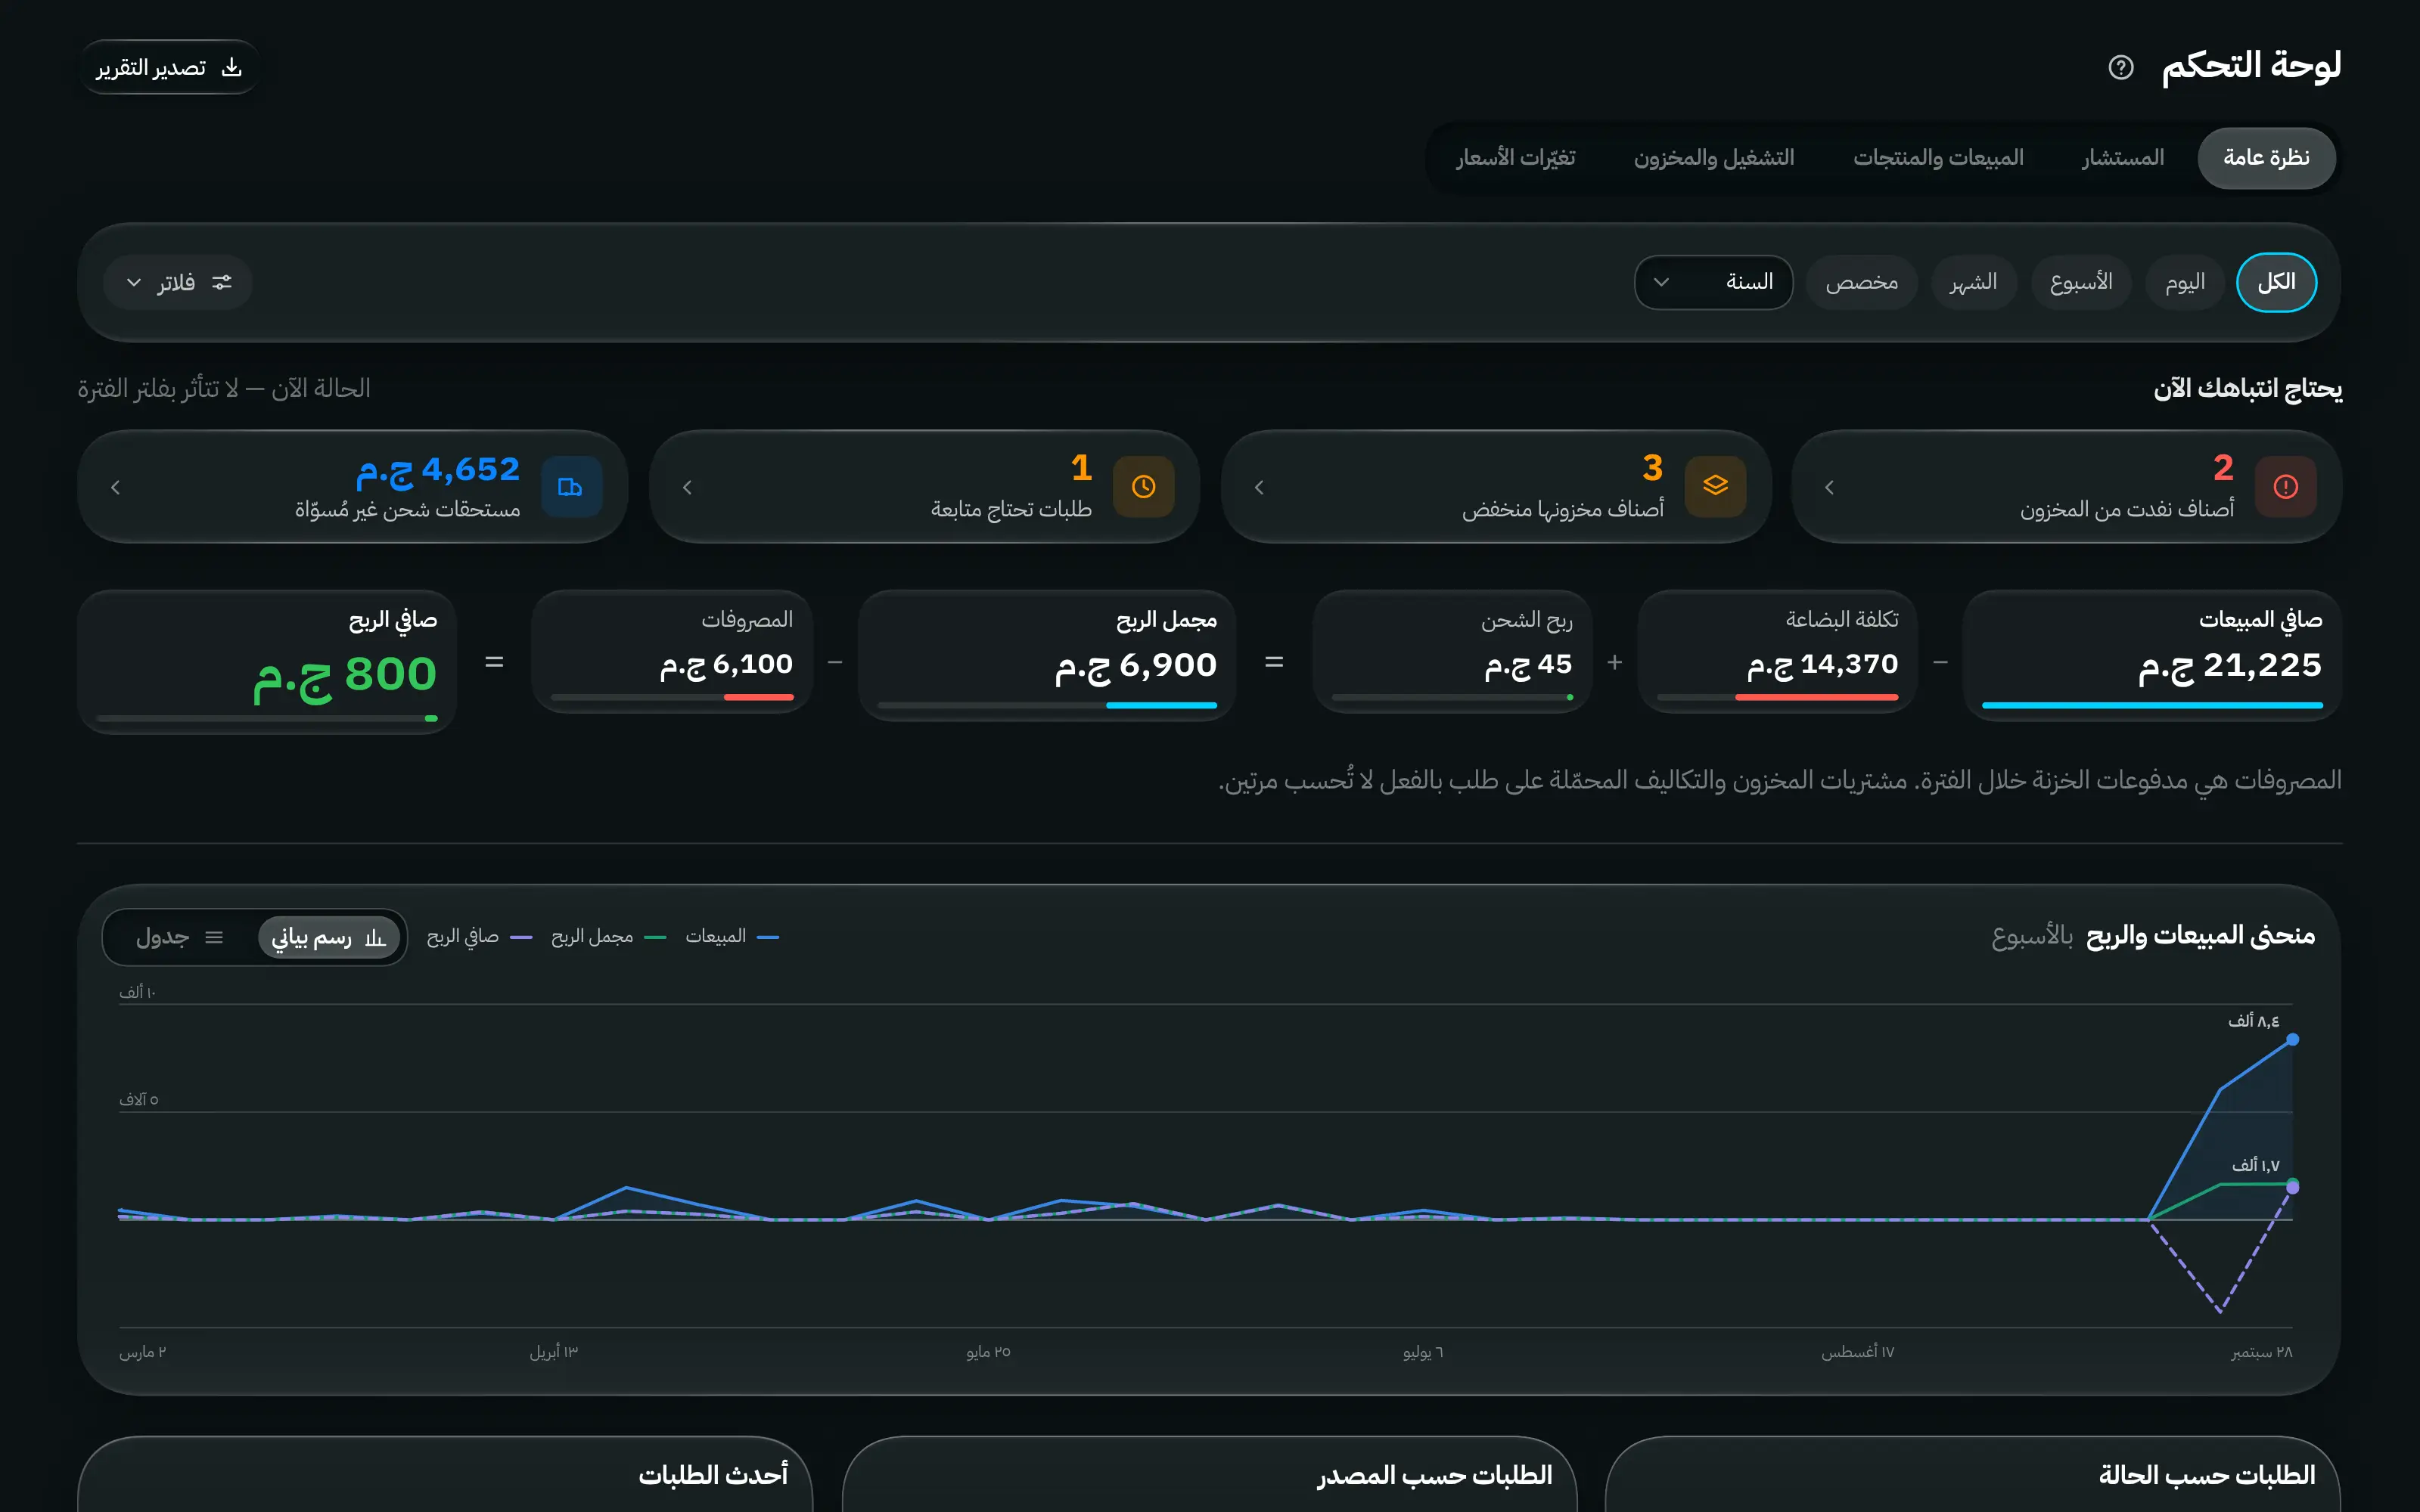
Task: Select the اليوم period filter
Action: [x=2185, y=283]
